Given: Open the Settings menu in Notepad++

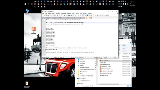Looking at the screenshot, I should tap(69, 13).
